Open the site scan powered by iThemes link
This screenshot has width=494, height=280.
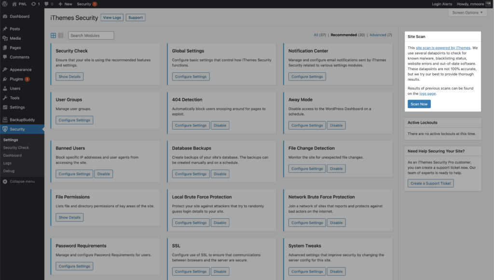[443, 48]
